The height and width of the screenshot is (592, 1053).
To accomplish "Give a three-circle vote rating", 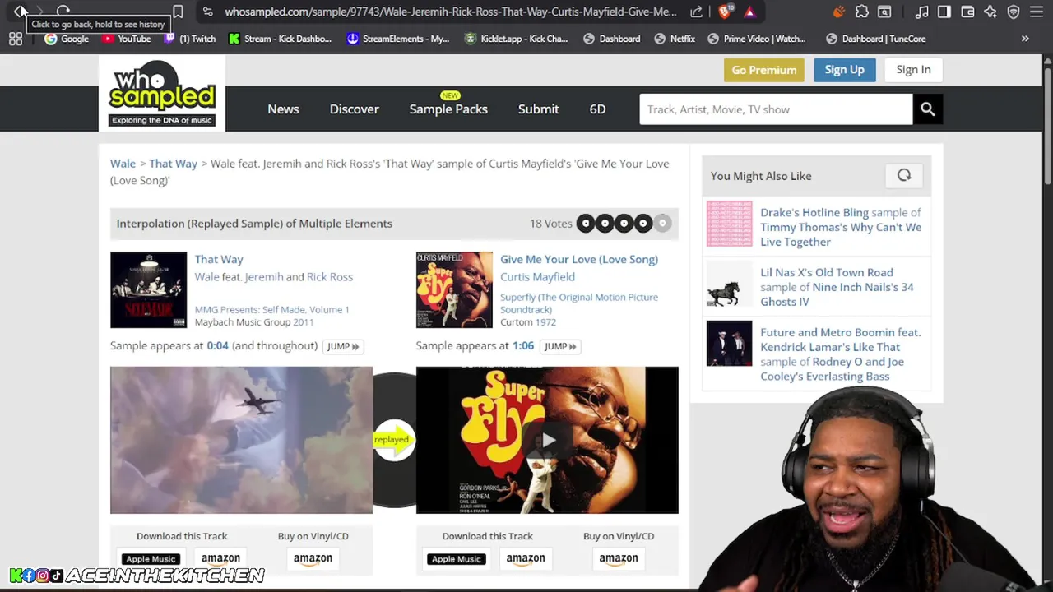I will tap(624, 223).
